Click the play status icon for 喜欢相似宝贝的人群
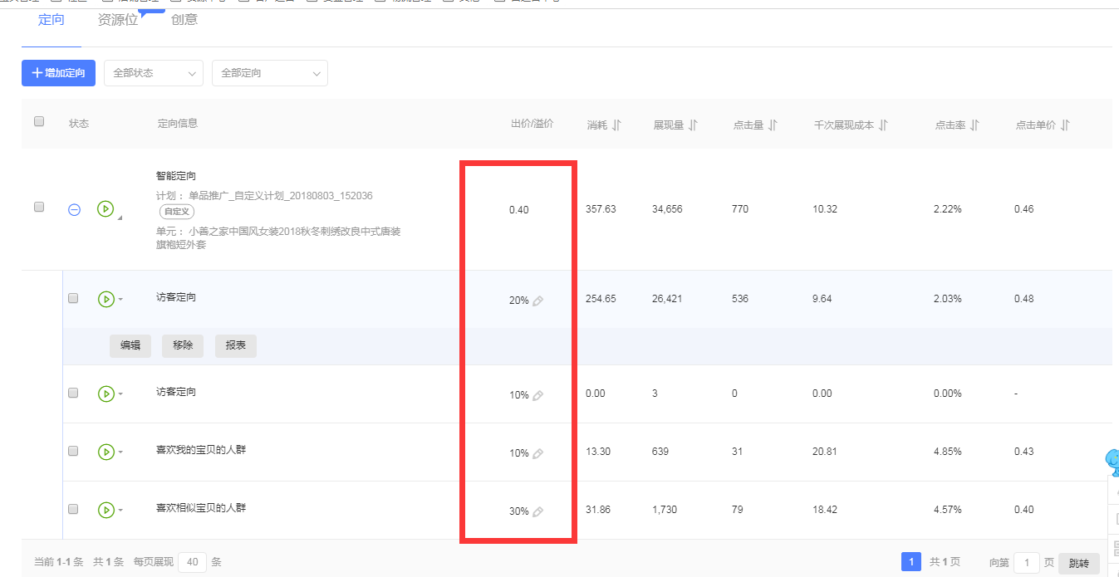This screenshot has width=1119, height=577. pos(106,509)
